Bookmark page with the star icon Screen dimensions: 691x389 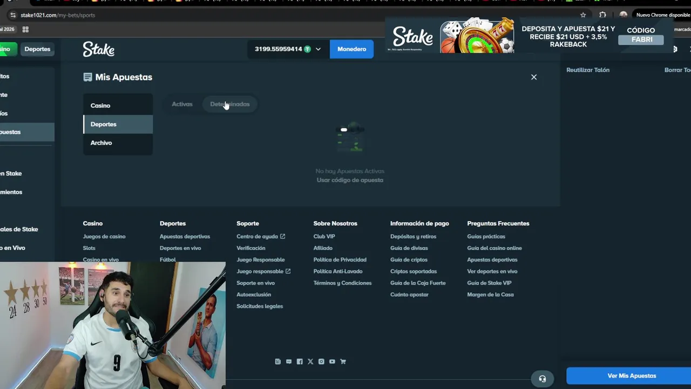pos(583,15)
